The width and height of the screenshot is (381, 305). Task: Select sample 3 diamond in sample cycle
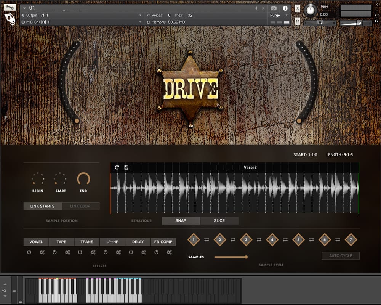coord(246,240)
